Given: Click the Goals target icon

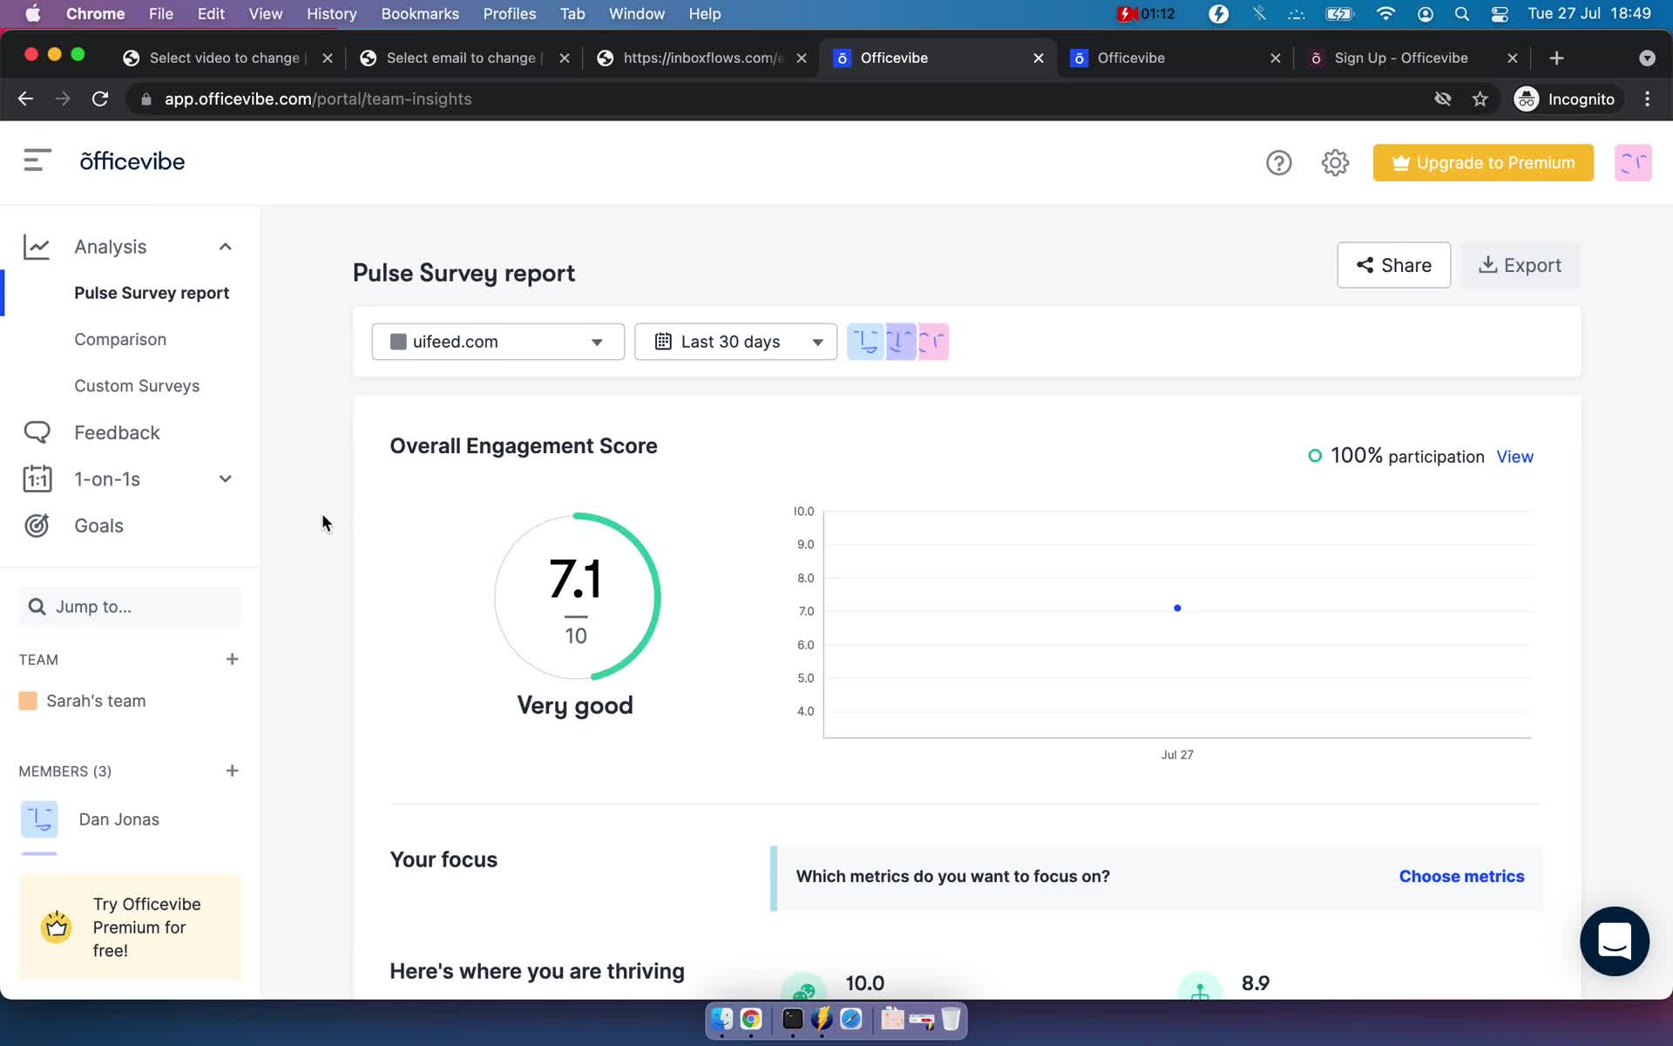Looking at the screenshot, I should (x=37, y=526).
